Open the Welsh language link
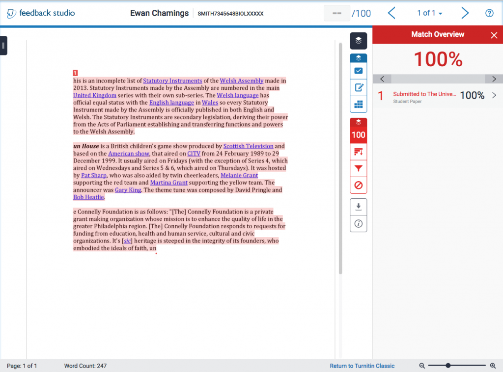 (x=238, y=95)
